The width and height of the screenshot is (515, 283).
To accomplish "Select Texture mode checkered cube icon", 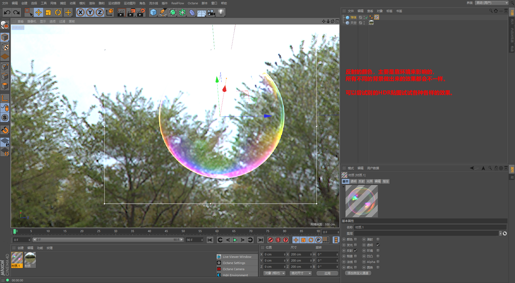I will click(5, 47).
